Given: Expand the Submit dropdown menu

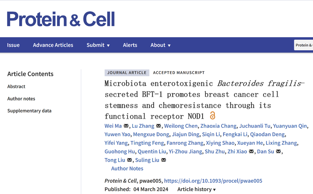Looking at the screenshot, I should point(98,45).
